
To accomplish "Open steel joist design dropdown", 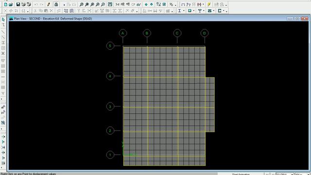I will click(x=214, y=11).
